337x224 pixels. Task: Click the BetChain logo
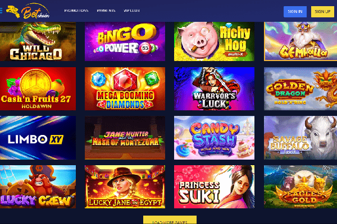pyautogui.click(x=28, y=11)
